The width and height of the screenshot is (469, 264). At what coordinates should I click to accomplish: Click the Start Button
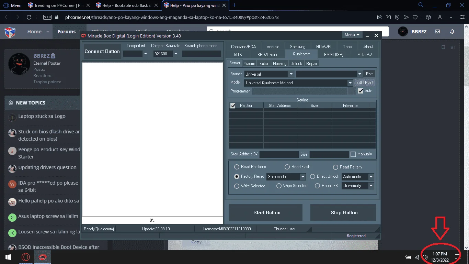[x=266, y=212]
